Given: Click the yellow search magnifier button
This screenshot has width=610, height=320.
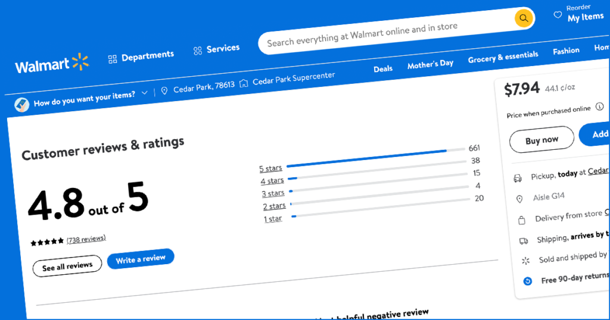Looking at the screenshot, I should 523,18.
